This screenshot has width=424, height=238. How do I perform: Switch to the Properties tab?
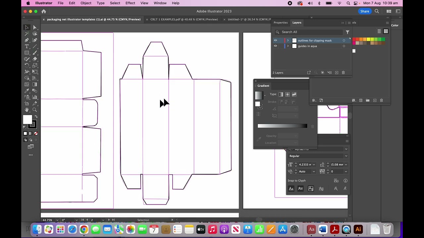[281, 22]
